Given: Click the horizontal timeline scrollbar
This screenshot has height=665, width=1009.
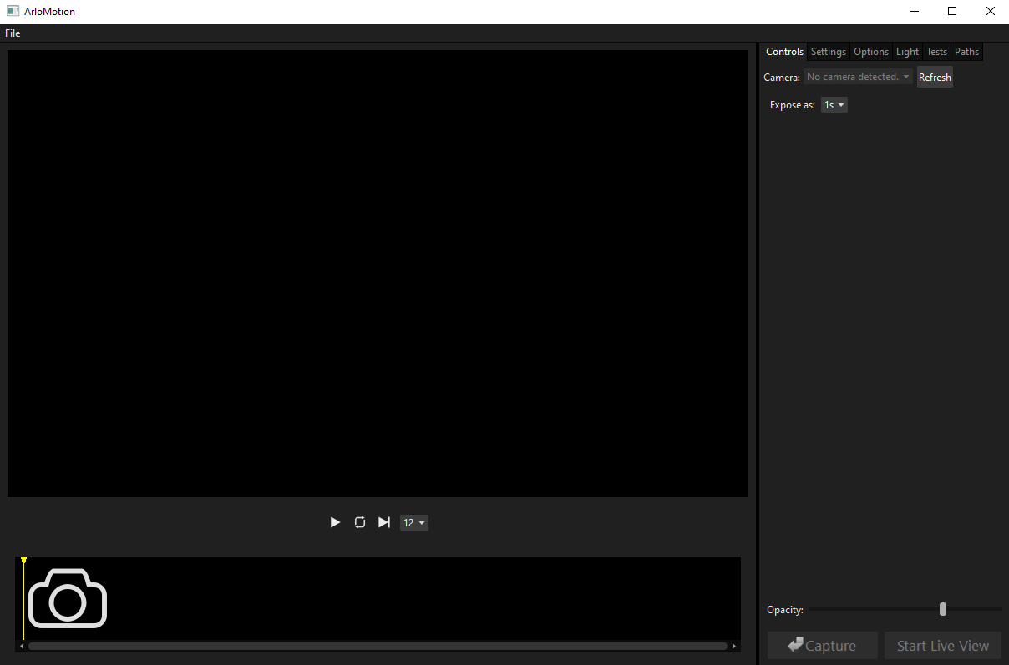Looking at the screenshot, I should tap(378, 646).
